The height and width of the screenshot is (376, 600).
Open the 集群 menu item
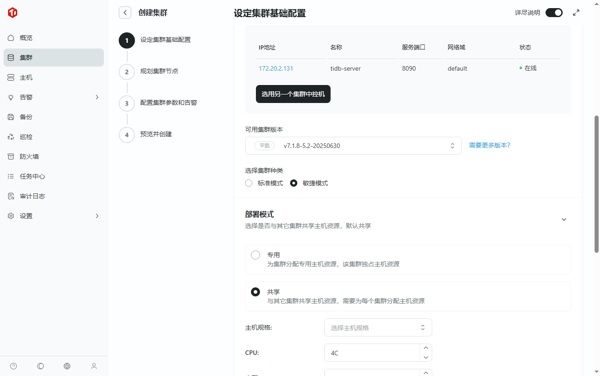(x=54, y=58)
